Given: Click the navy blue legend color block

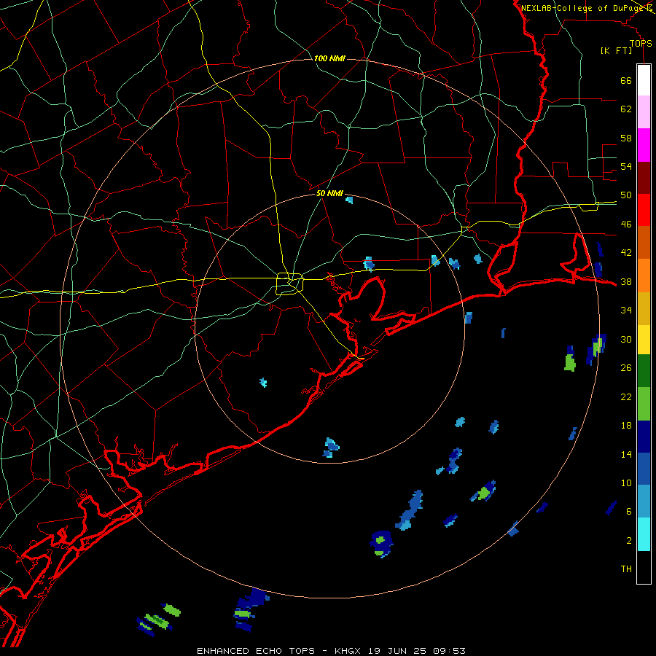Looking at the screenshot, I should 644,437.
